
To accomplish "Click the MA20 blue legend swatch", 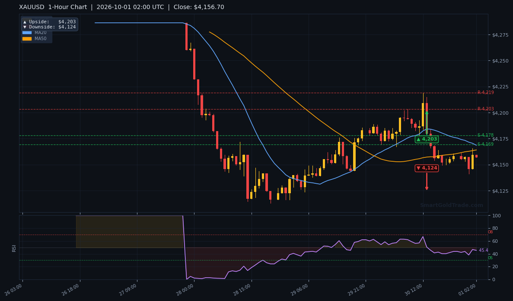I will 27,33.
